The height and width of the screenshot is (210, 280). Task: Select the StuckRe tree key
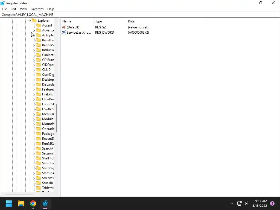pyautogui.click(x=48, y=183)
